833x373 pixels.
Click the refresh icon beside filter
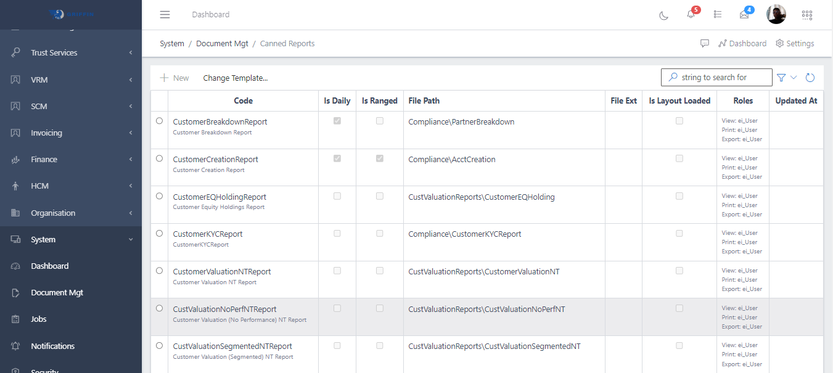pyautogui.click(x=810, y=78)
